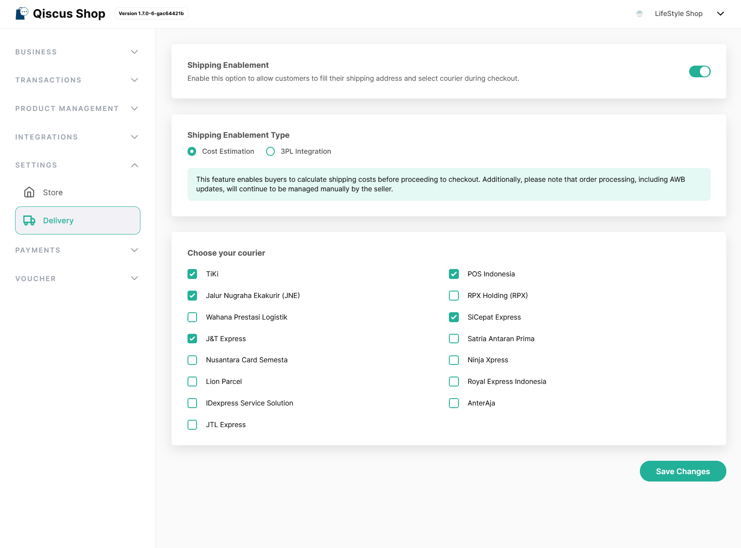Click the LifeStyle Shop avatar icon
This screenshot has height=548, width=741.
tap(639, 13)
